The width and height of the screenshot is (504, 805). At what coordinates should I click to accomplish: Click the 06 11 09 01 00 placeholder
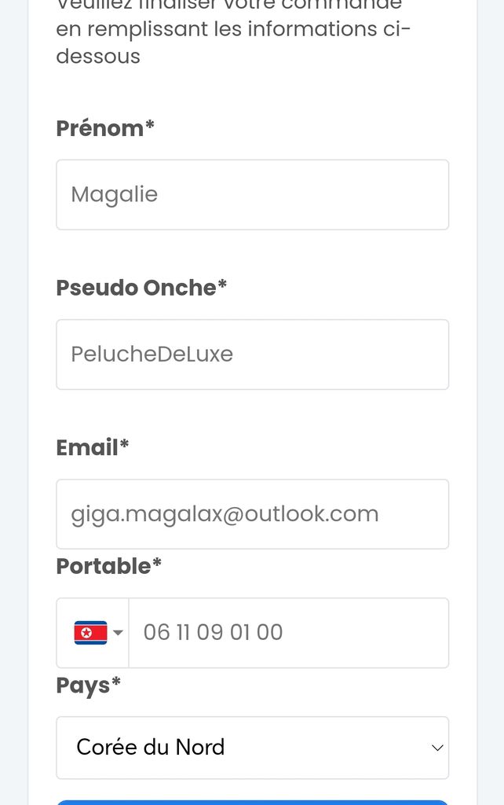coord(213,633)
